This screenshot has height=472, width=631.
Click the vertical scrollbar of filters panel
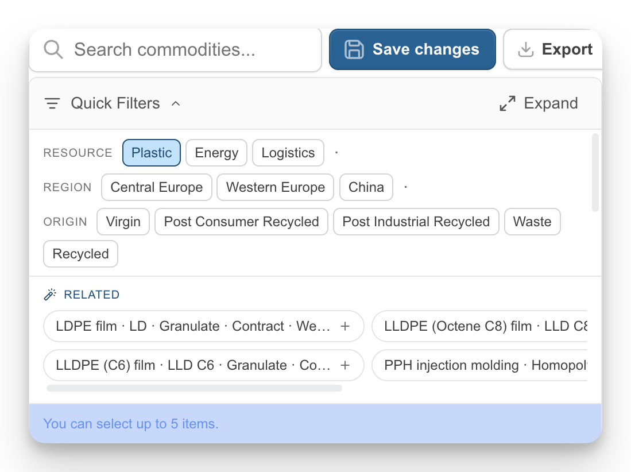(x=595, y=173)
